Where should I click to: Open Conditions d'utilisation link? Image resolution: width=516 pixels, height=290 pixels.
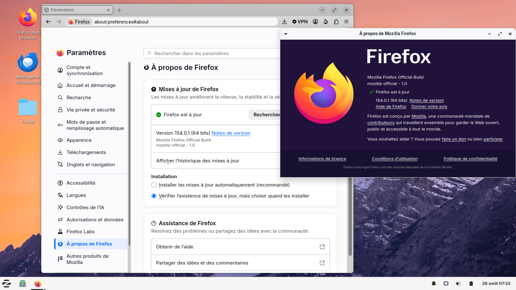[x=395, y=159]
